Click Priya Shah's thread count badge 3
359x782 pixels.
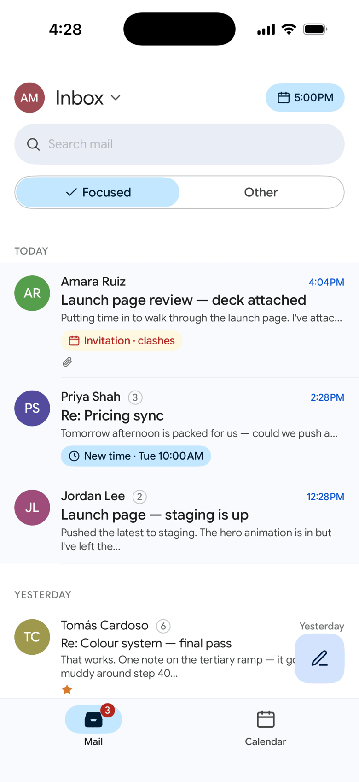pyautogui.click(x=135, y=397)
